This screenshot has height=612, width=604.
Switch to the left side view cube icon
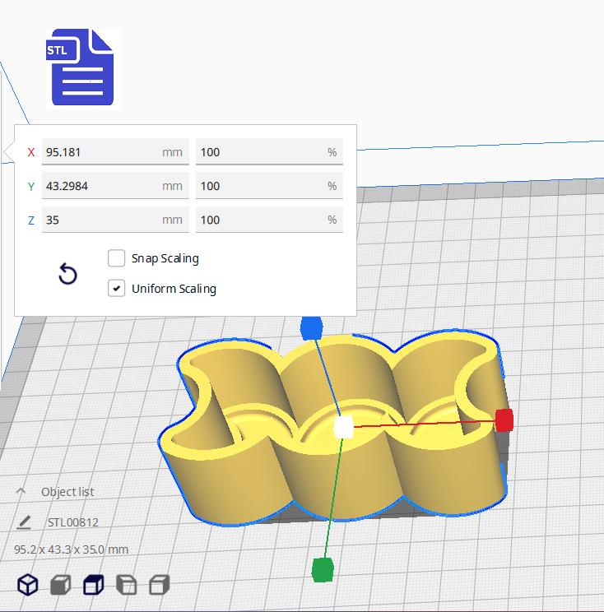pyautogui.click(x=127, y=585)
